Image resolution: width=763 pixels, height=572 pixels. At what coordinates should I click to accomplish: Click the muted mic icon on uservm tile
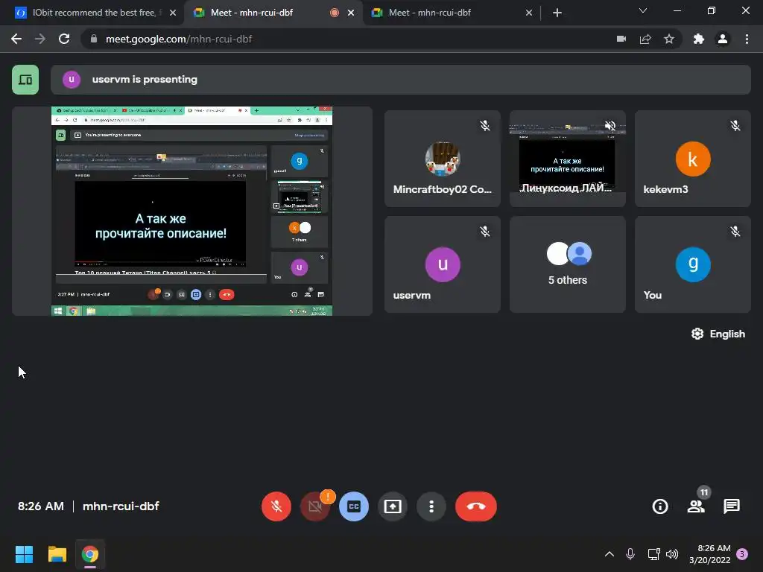(x=485, y=232)
